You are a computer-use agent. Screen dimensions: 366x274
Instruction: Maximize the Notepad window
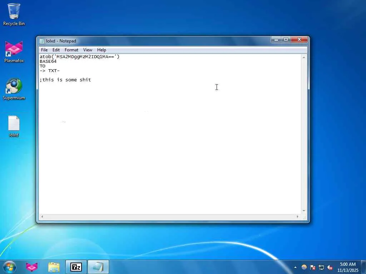pos(286,40)
